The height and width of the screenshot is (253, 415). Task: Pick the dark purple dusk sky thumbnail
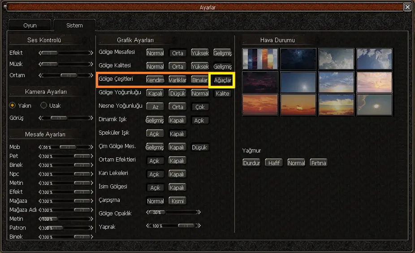point(260,82)
